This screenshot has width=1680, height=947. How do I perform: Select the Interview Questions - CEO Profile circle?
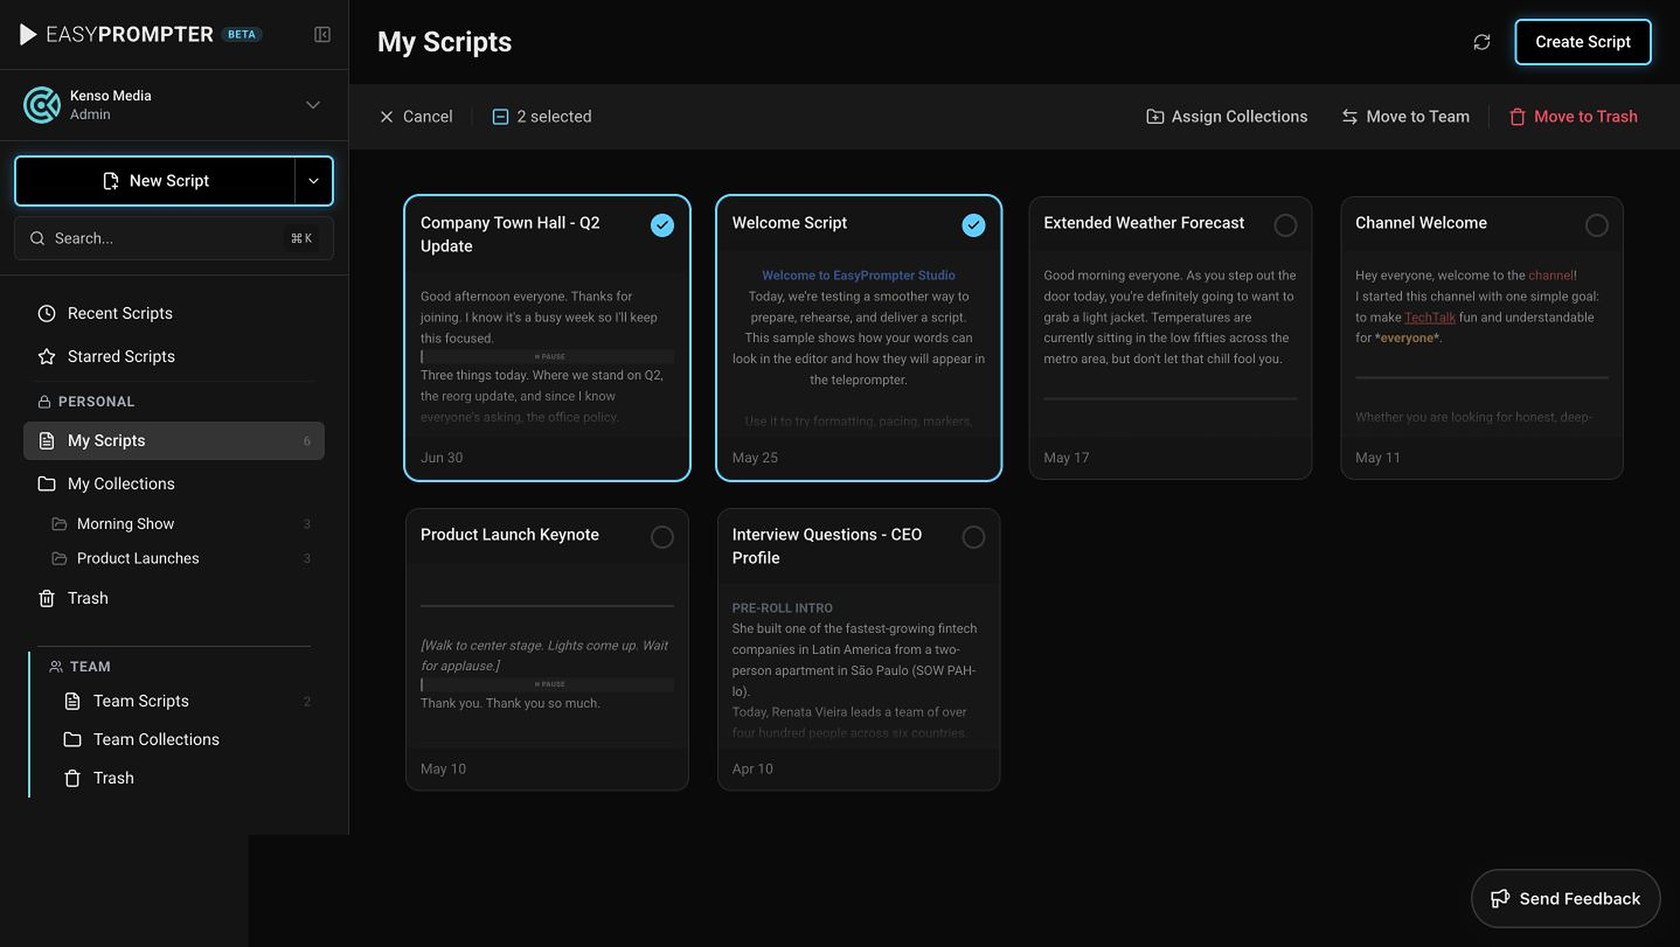(x=974, y=537)
